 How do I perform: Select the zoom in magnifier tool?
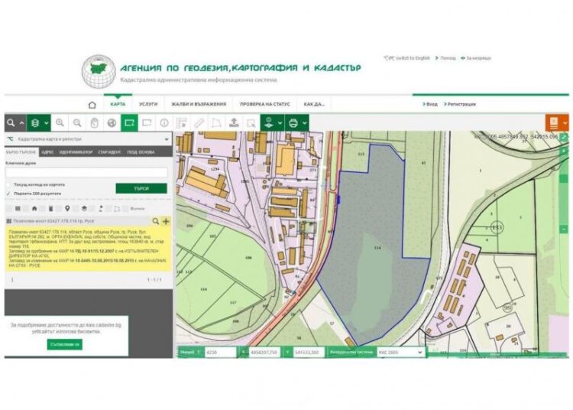click(60, 123)
